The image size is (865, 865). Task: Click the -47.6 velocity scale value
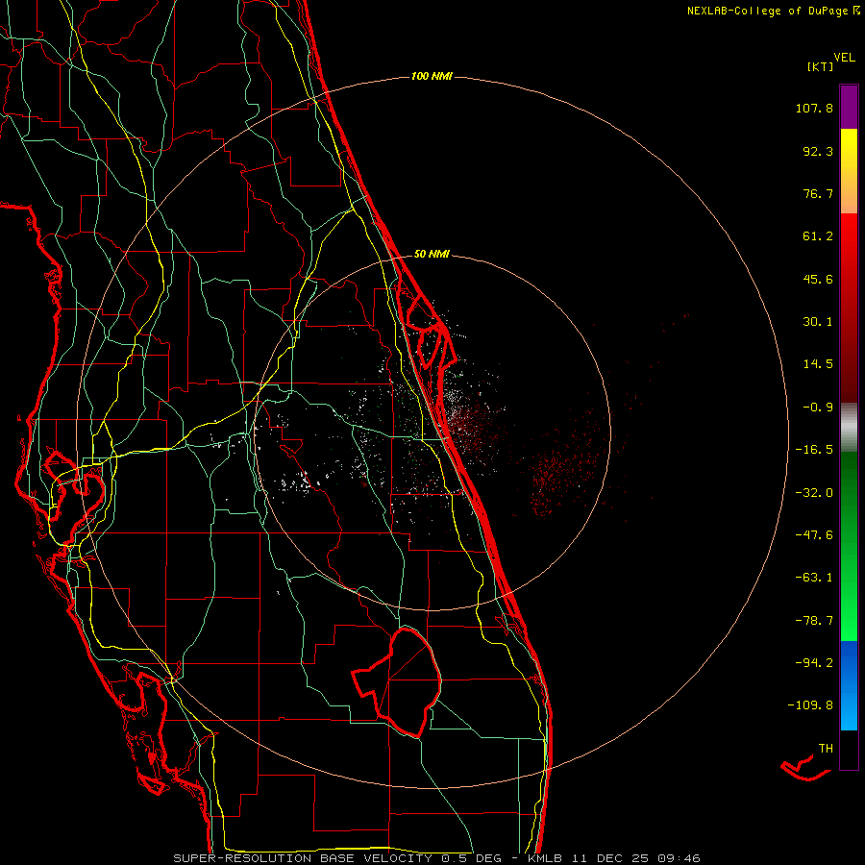tap(814, 535)
